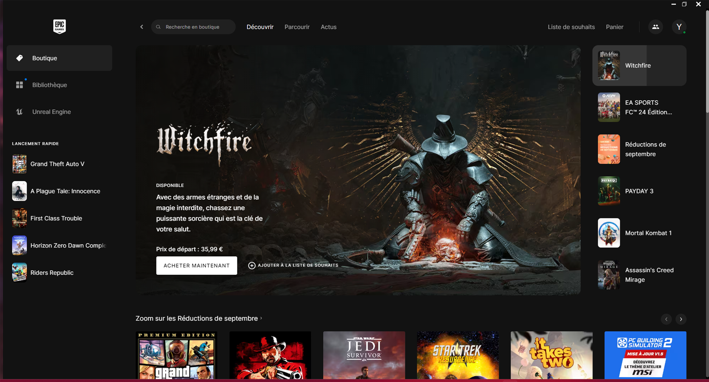The height and width of the screenshot is (382, 709).
Task: Click the vertical page scrollbar
Action: (707, 62)
